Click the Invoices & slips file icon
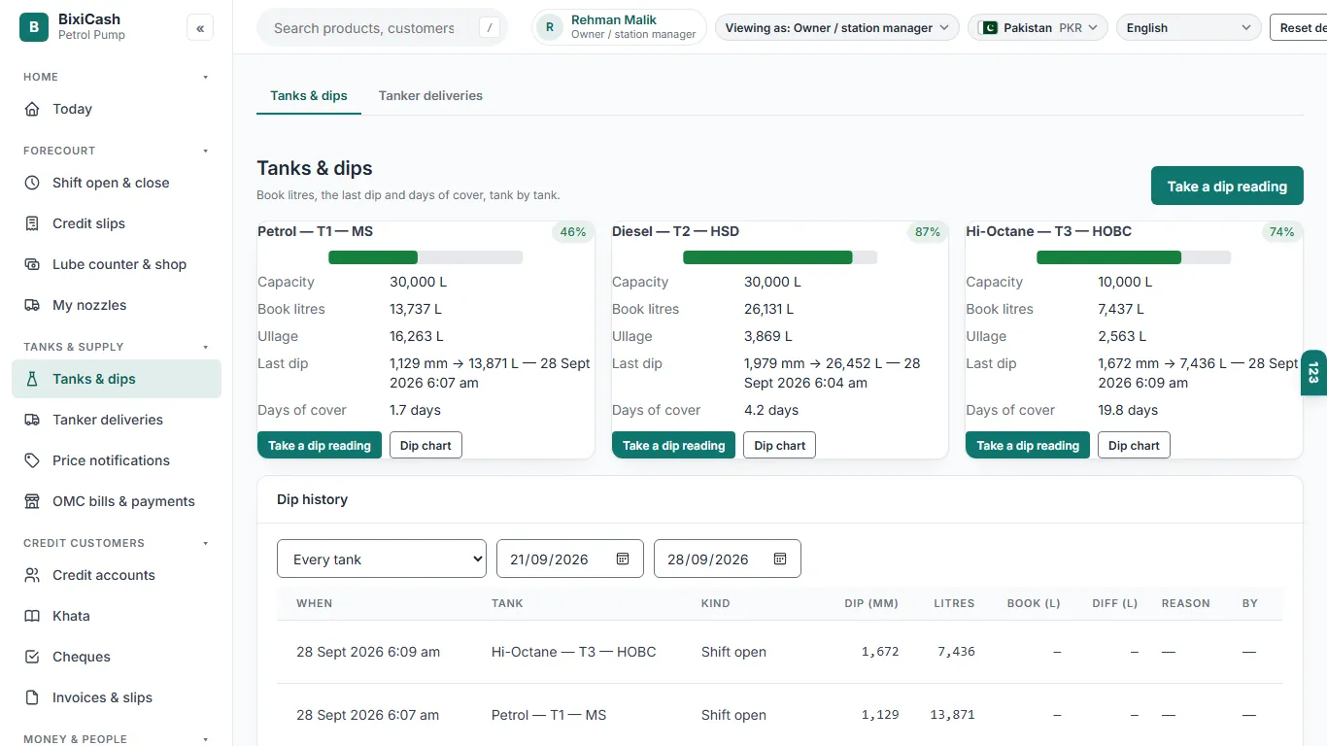 [x=32, y=697]
